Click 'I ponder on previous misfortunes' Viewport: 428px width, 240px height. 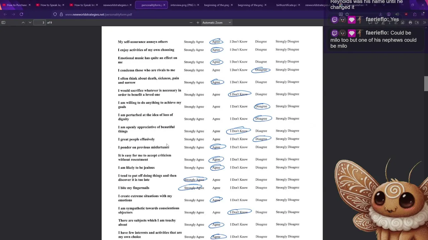point(143,147)
